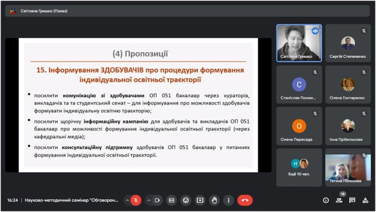Open the activities icon
The width and height of the screenshot is (376, 212).
click(x=365, y=200)
